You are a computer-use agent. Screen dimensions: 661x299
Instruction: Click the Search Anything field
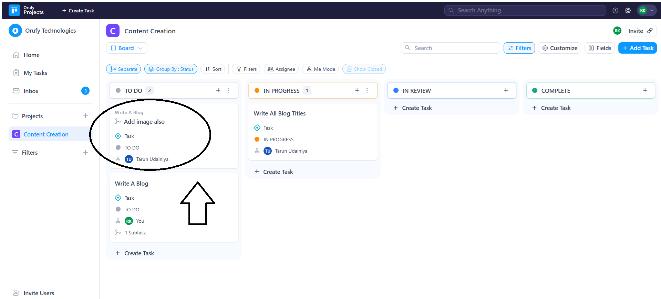coord(525,11)
